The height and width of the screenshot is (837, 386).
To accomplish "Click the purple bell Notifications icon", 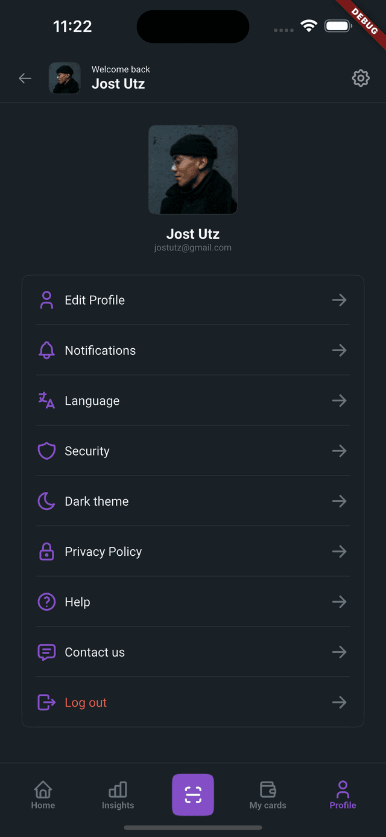I will pyautogui.click(x=46, y=350).
